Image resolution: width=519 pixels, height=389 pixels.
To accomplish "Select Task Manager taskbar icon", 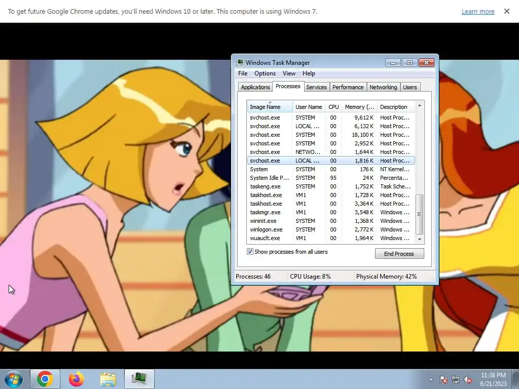I will pyautogui.click(x=139, y=379).
